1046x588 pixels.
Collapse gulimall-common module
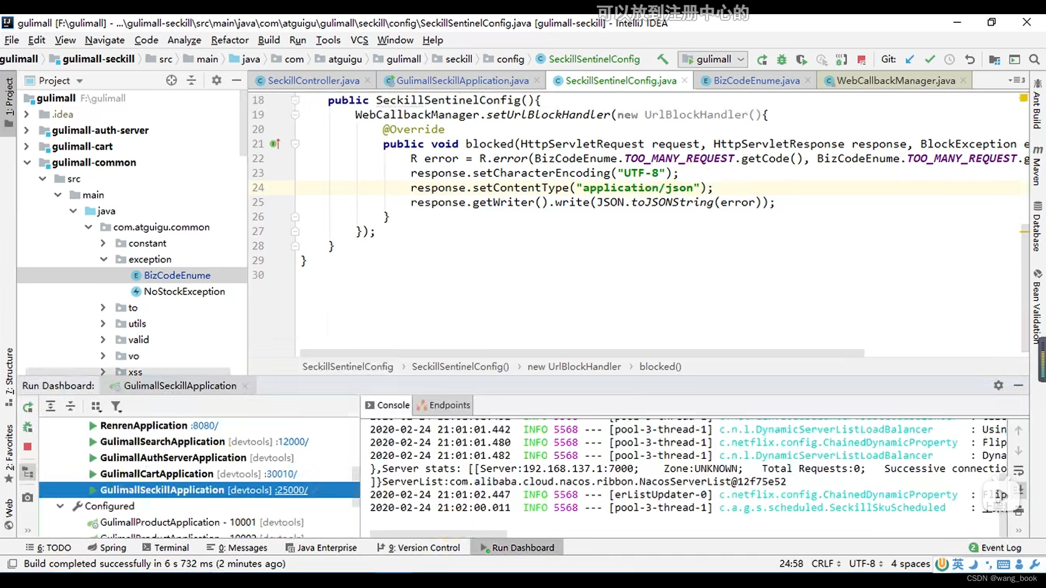tap(27, 162)
